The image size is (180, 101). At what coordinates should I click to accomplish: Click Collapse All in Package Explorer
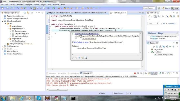[x=24, y=13]
